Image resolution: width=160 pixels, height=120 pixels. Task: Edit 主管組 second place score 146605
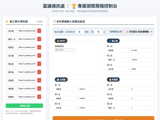pyautogui.click(x=89, y=98)
